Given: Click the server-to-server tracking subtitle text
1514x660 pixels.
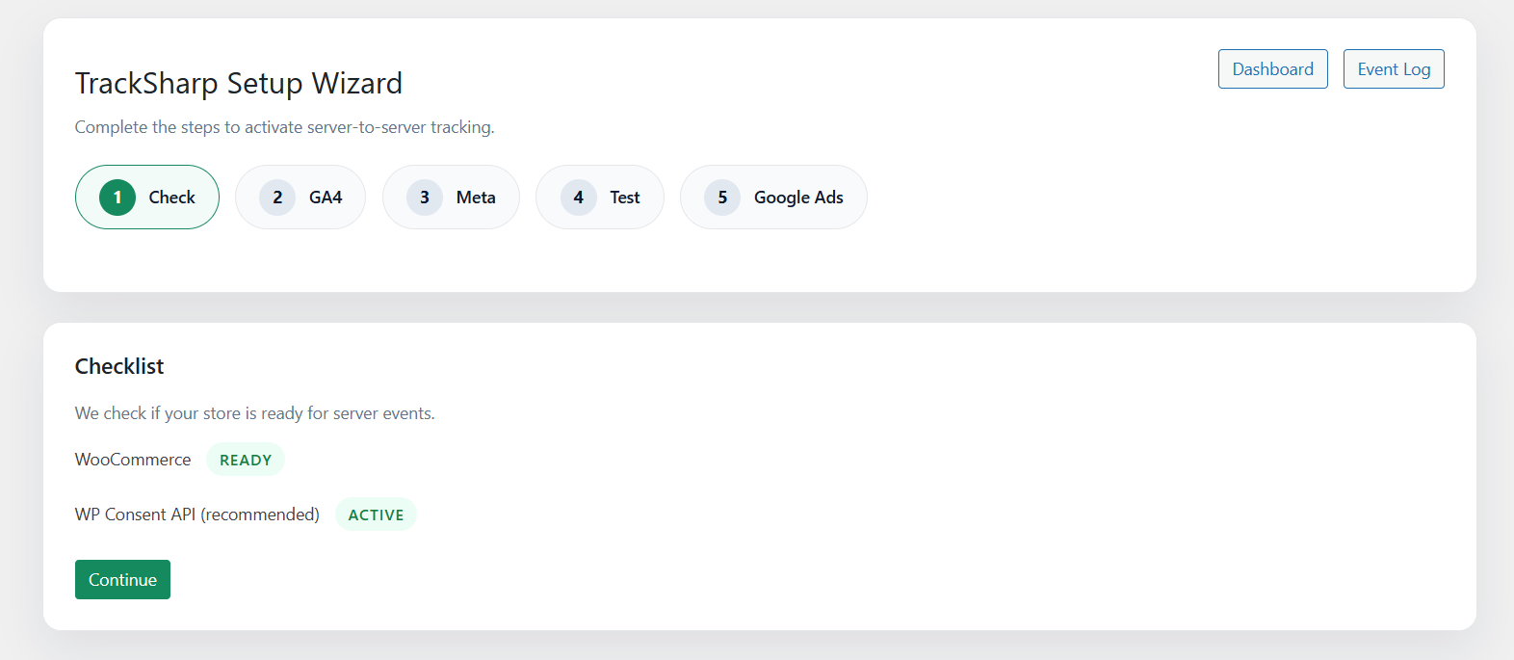Looking at the screenshot, I should 284,126.
